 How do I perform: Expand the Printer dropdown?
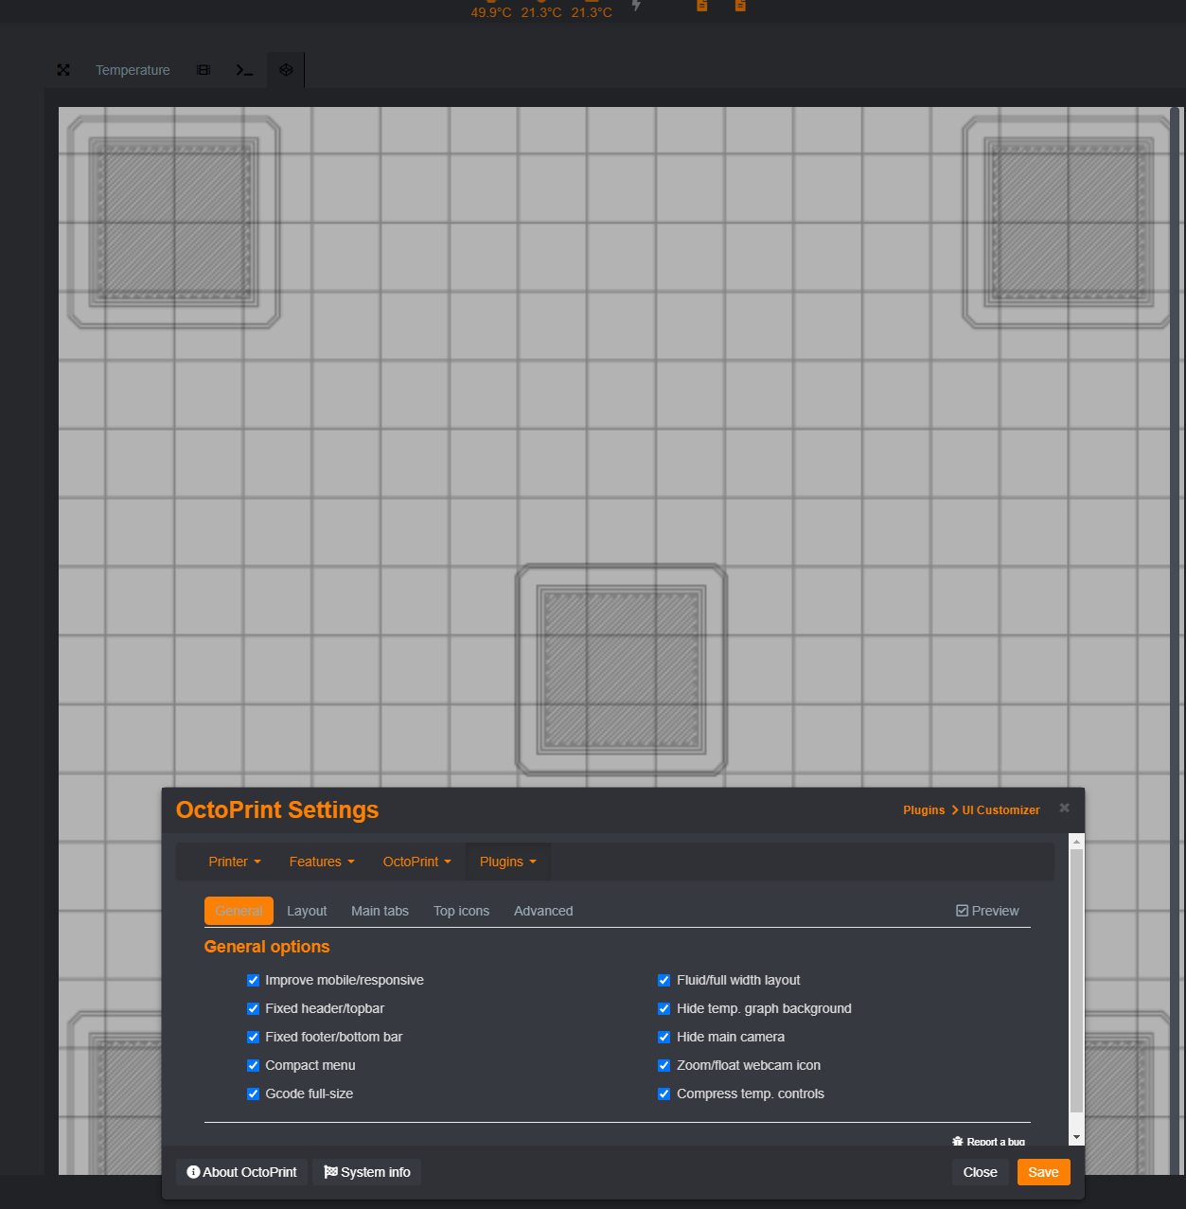(234, 862)
